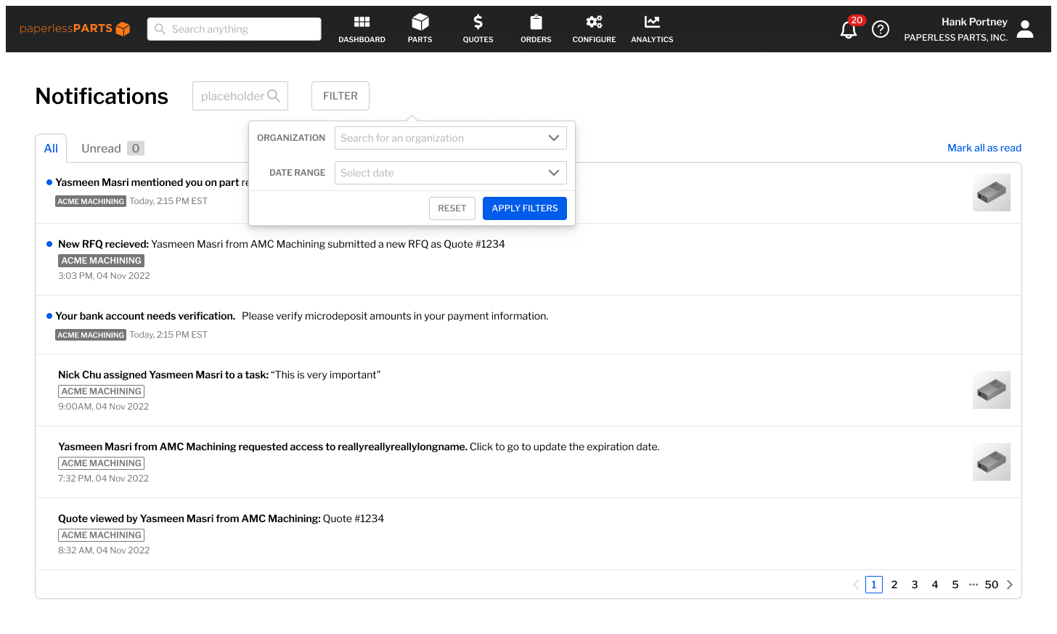Select the Parts icon in the navbar
1057x634 pixels.
pyautogui.click(x=420, y=28)
